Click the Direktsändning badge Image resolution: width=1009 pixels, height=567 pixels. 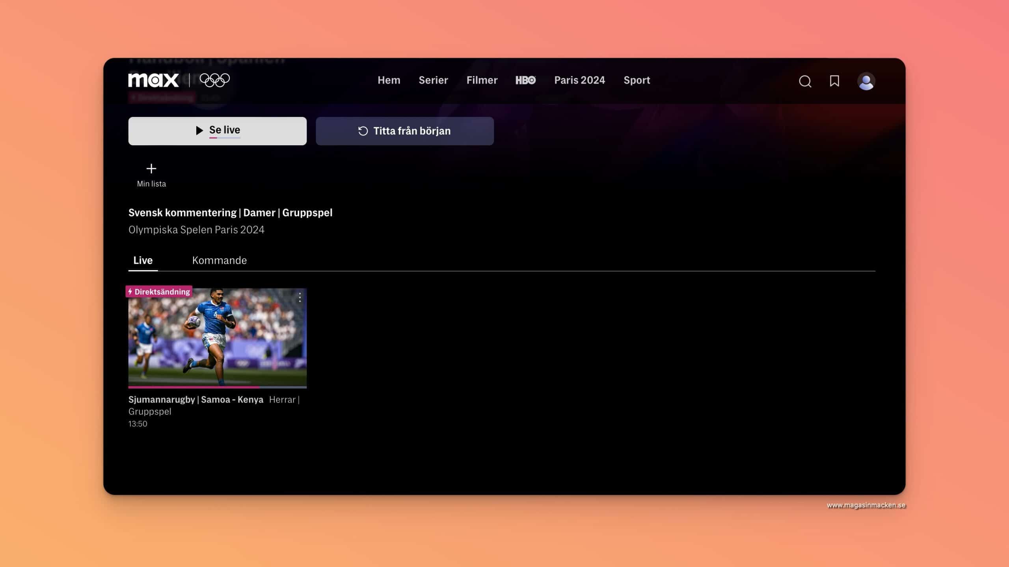point(159,291)
